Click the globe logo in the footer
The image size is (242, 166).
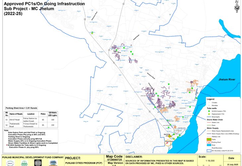38,163
